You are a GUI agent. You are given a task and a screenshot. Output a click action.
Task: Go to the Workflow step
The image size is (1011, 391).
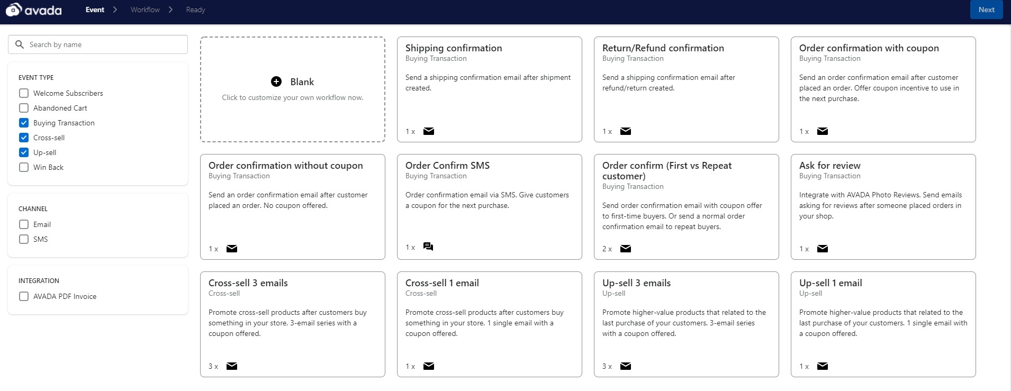(145, 10)
